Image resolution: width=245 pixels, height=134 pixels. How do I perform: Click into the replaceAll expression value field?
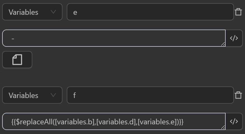[202, 122]
